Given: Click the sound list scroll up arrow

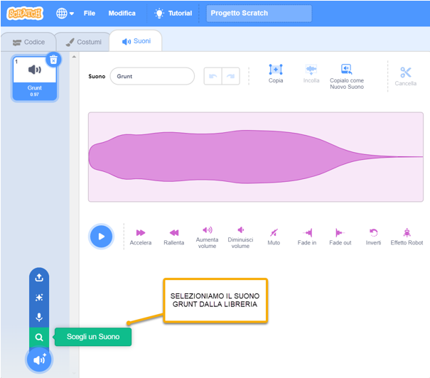Looking at the screenshot, I should click(x=74, y=57).
